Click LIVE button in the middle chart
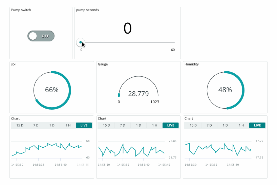 pos(171,125)
